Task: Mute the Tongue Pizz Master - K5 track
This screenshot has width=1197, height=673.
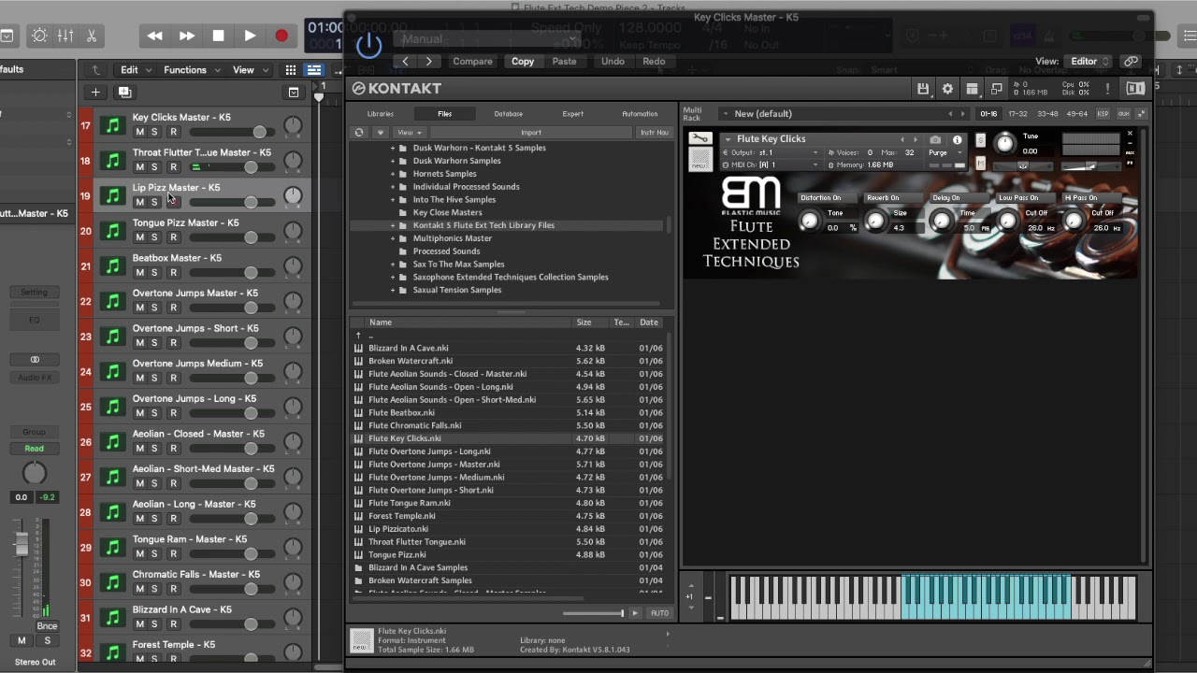Action: [139, 237]
